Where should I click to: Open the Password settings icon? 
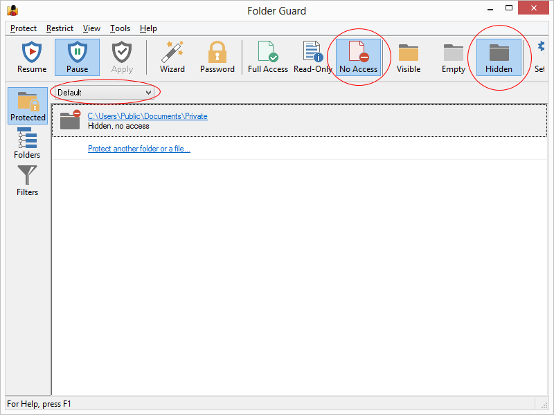(x=217, y=57)
